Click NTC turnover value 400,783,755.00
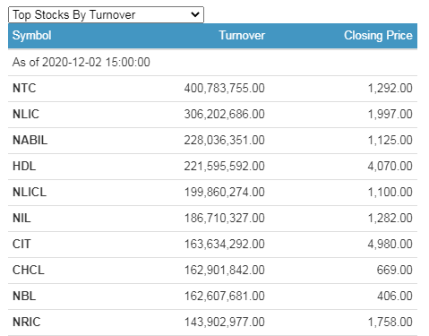The image size is (429, 336). [x=224, y=89]
